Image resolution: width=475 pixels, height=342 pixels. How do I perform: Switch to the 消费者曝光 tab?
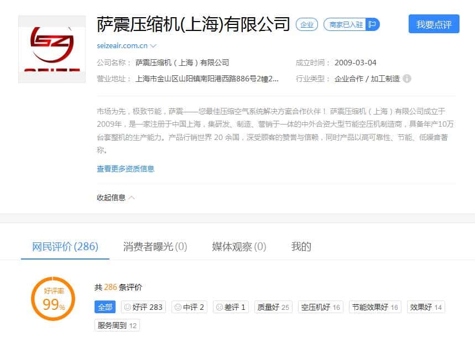155,247
